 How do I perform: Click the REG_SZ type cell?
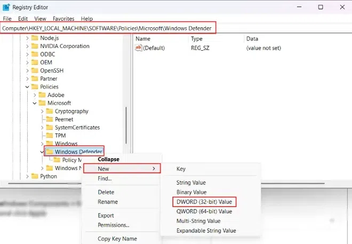click(x=200, y=48)
